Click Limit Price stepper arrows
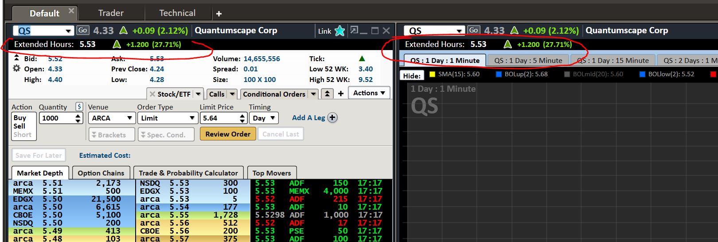The width and height of the screenshot is (718, 242). point(242,118)
